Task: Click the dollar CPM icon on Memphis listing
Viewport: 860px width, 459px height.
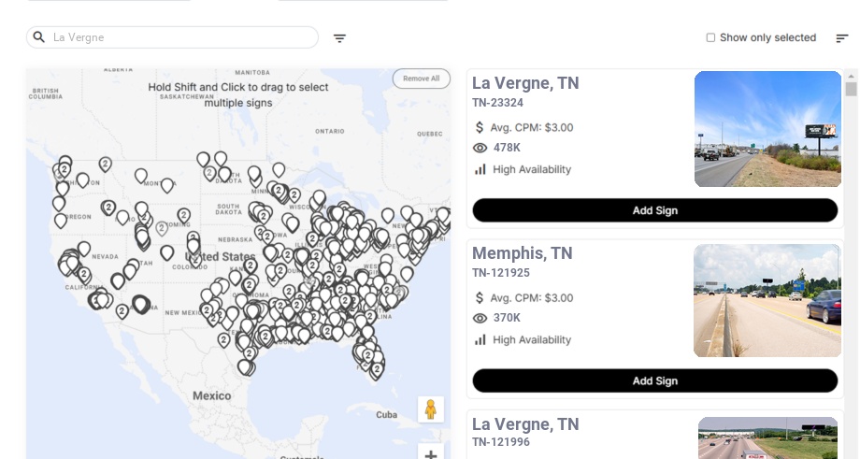Action: (480, 298)
